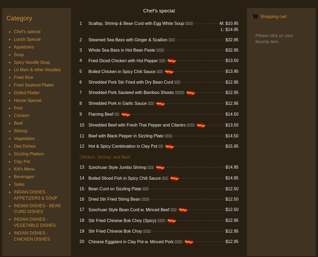
Task: Click Spicy badge on Chinese Eggplant in Clay Pot
Action: [189, 242]
